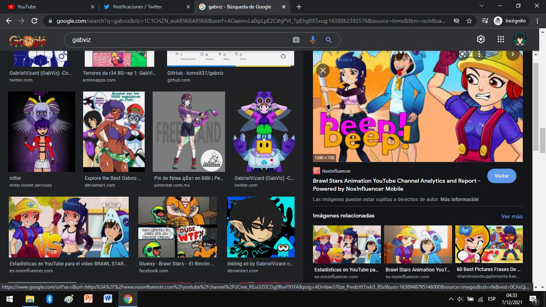This screenshot has width=546, height=307.
Task: Start voice search with the microphone icon
Action: point(313,40)
